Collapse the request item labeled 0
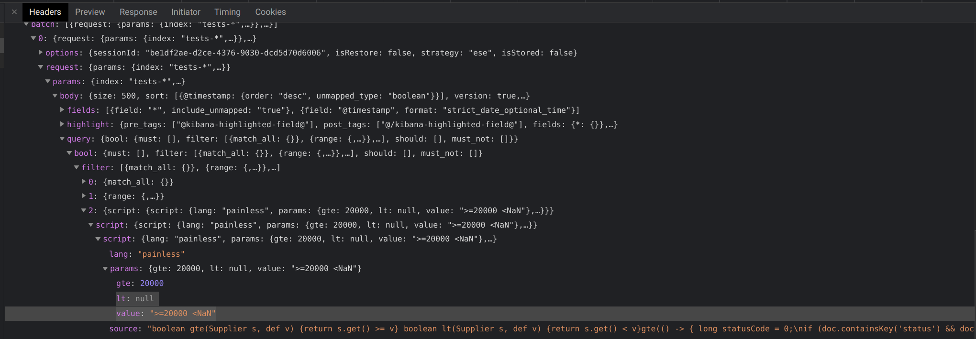Viewport: 976px width, 339px height. point(33,38)
